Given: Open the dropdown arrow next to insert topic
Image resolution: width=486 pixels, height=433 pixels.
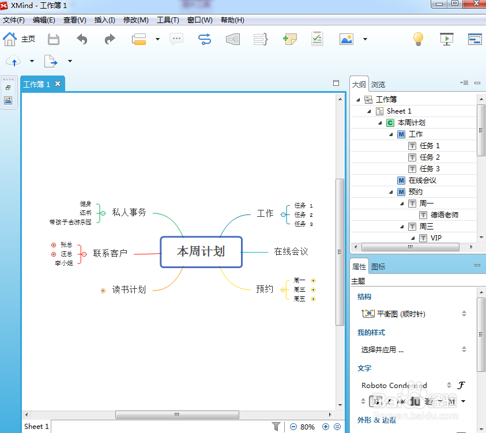Looking at the screenshot, I should (157, 39).
